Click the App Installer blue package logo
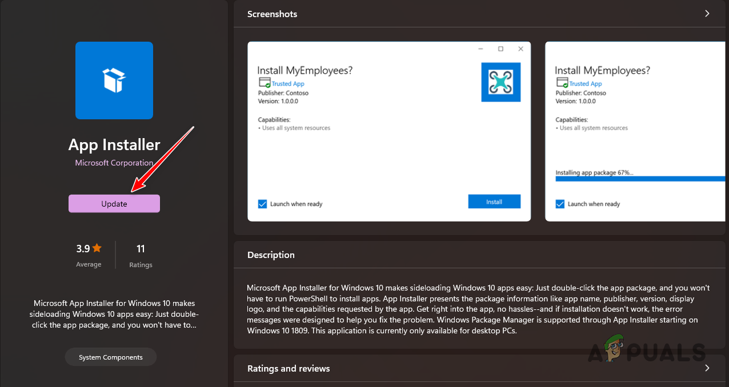The image size is (729, 387). [114, 80]
